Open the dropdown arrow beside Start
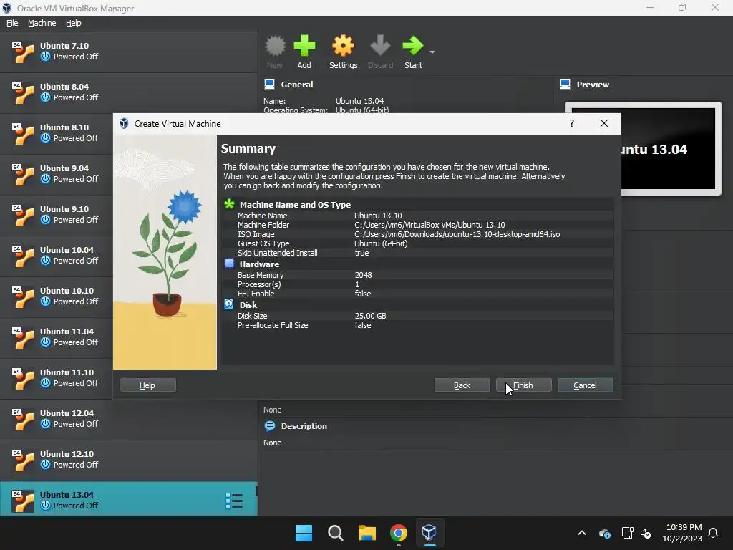The image size is (733, 550). click(x=432, y=52)
